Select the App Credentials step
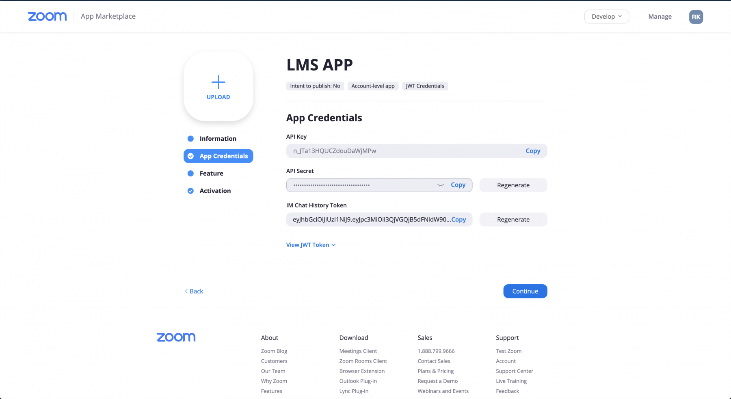This screenshot has width=731, height=399. 218,156
